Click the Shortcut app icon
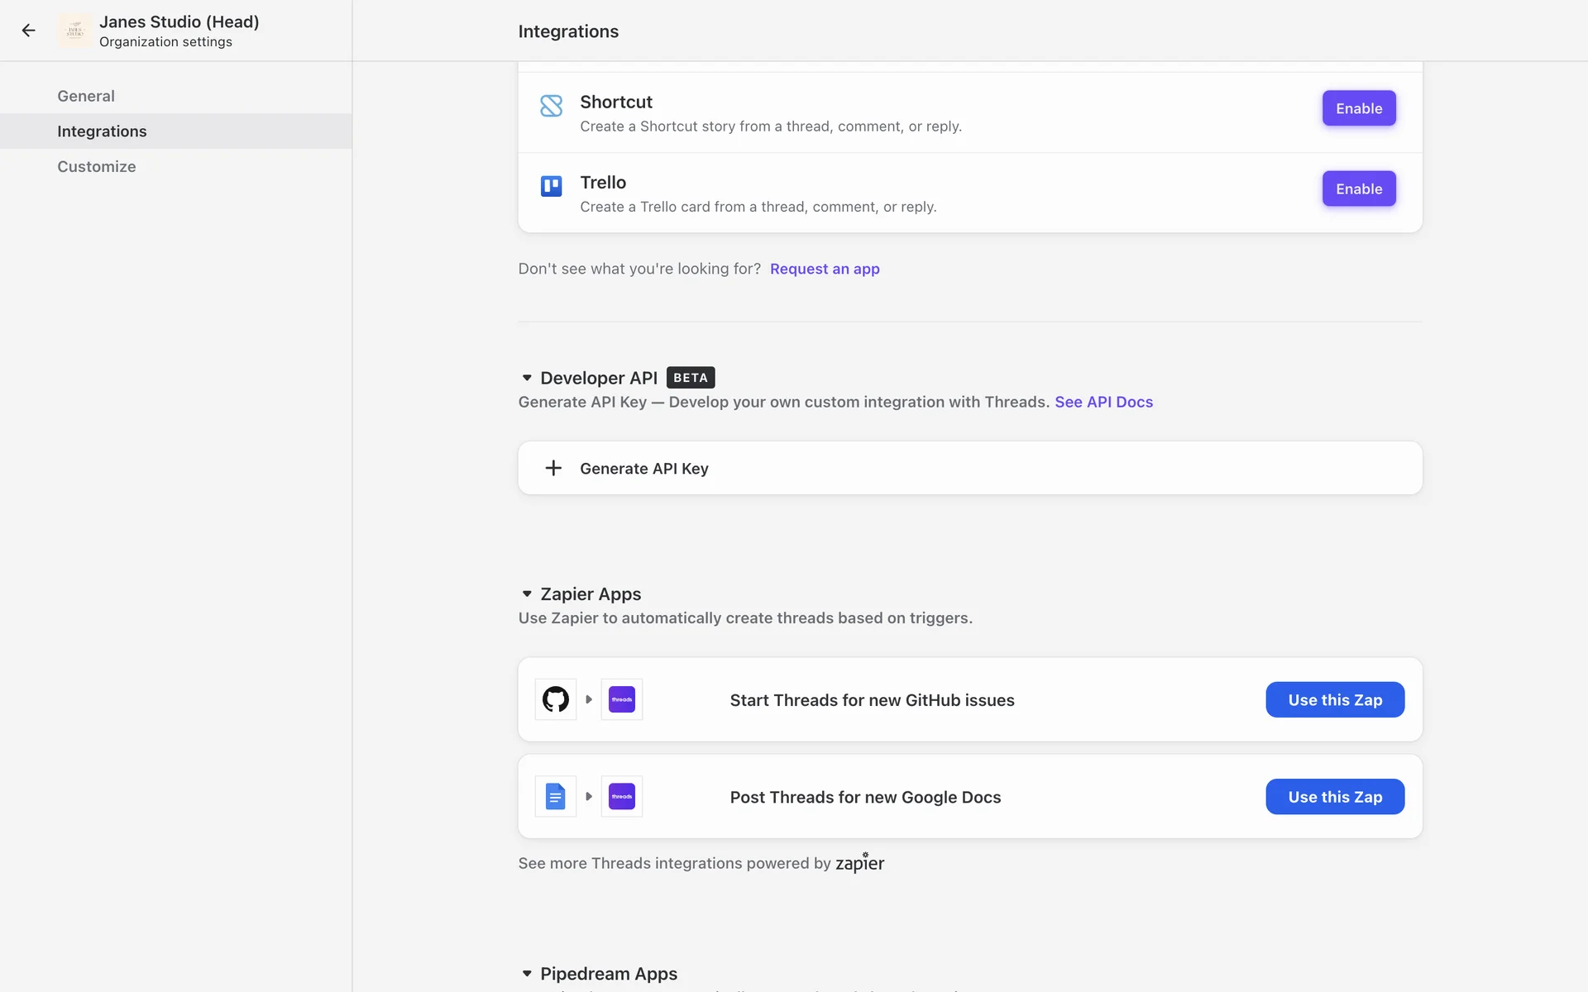The height and width of the screenshot is (992, 1588). coord(551,106)
